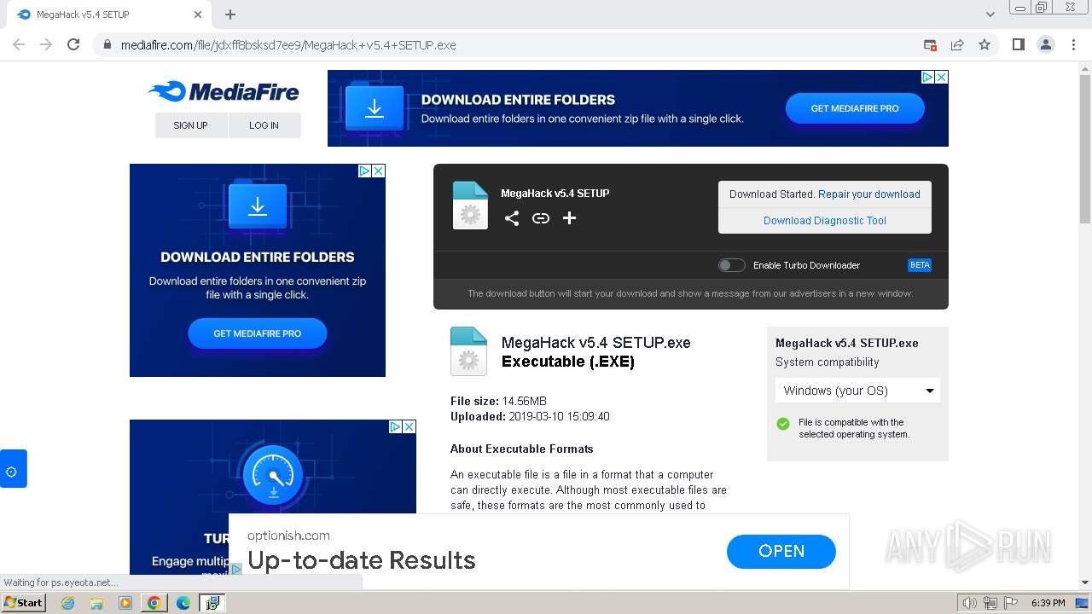Open the Windows (your OS) dropdown
Screen dimensions: 1092x614
click(857, 391)
